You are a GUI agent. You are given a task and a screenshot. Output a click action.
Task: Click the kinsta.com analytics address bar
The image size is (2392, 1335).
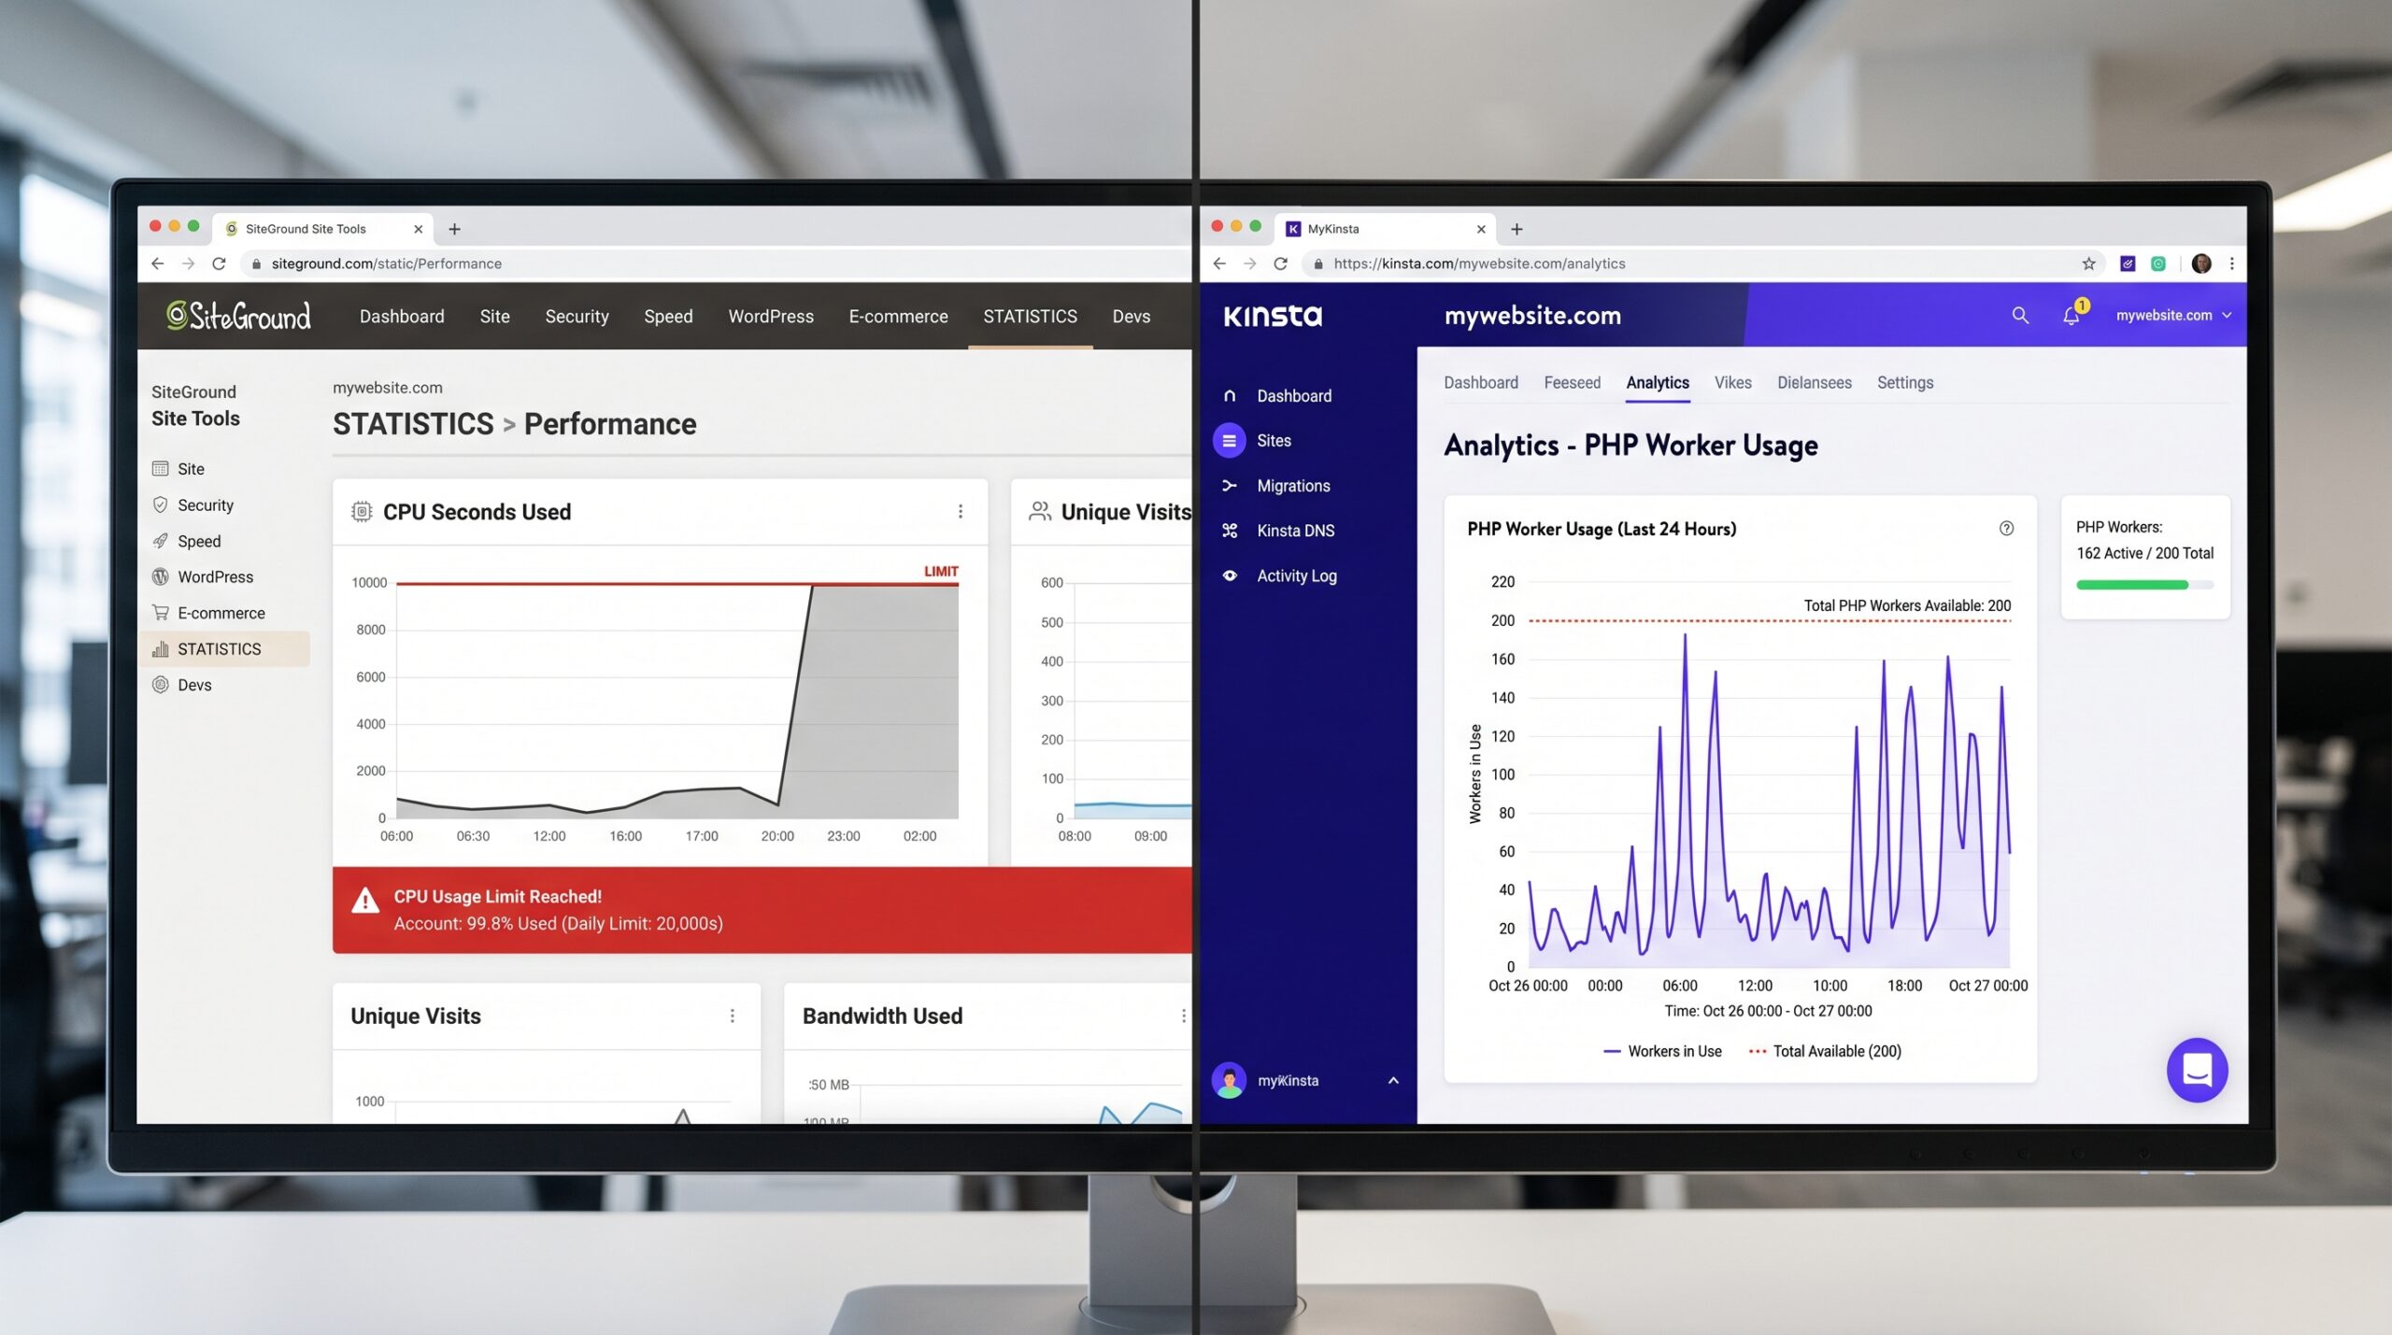pyautogui.click(x=1705, y=264)
